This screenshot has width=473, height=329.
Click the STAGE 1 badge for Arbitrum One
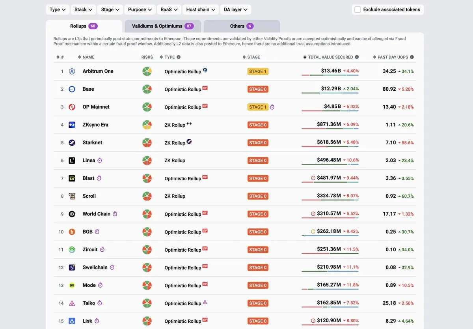coord(258,71)
